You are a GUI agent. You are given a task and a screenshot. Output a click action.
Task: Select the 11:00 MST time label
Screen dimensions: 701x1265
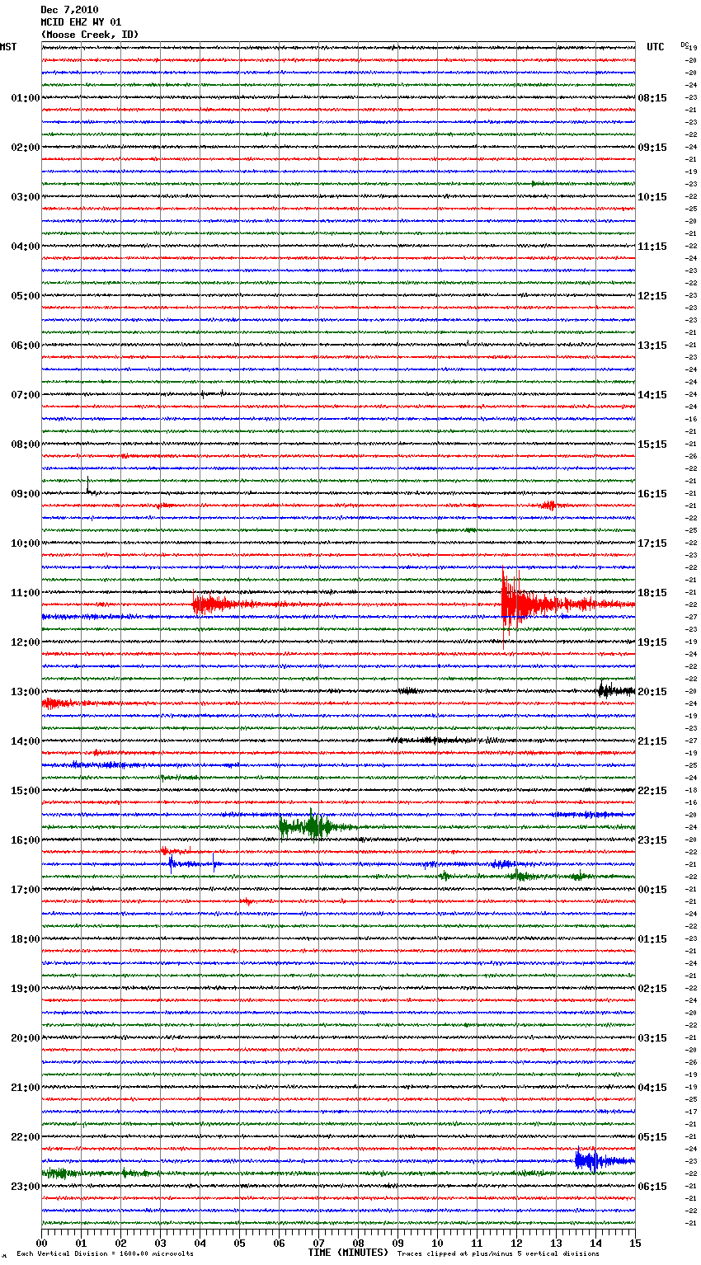(x=26, y=593)
